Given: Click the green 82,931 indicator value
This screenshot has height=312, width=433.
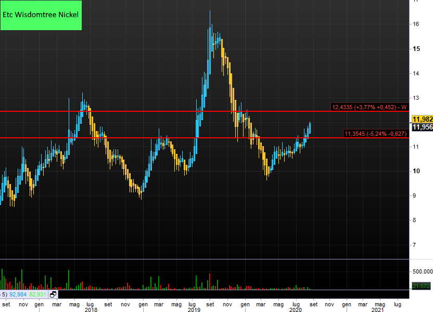Looking at the screenshot, I should click(x=38, y=294).
